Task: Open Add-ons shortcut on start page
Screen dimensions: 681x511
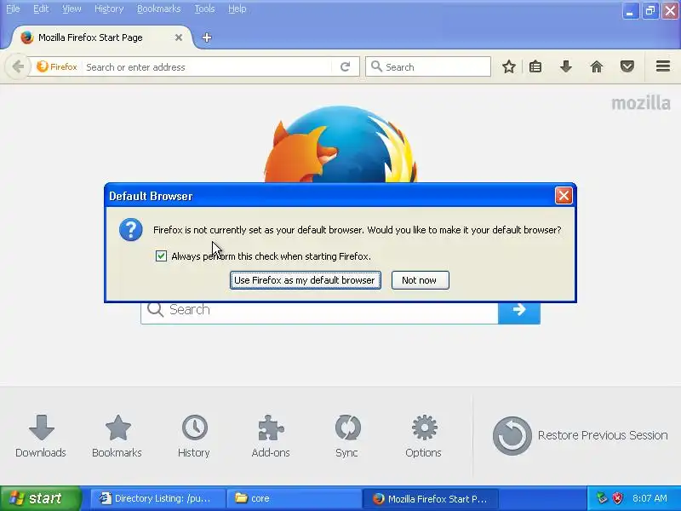Action: tap(271, 436)
